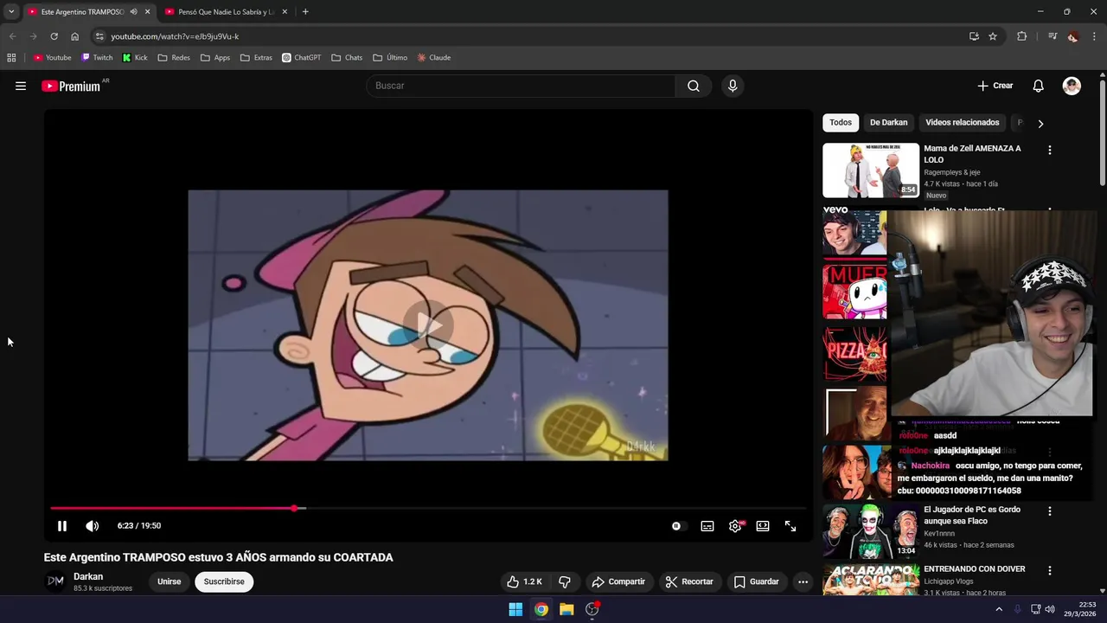Open the Extras bookmarks folder
1107x623 pixels.
tap(256, 58)
